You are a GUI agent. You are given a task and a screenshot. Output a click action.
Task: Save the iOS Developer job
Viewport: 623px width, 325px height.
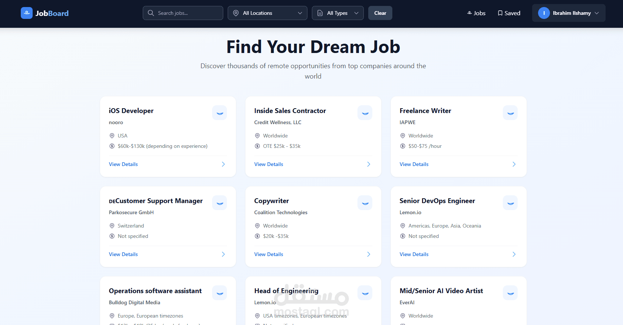pyautogui.click(x=220, y=113)
